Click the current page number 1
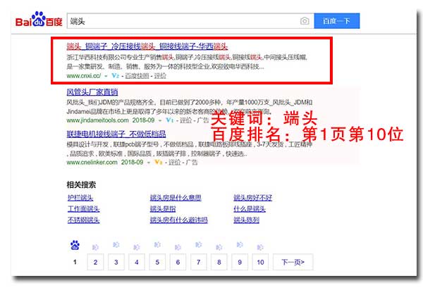This screenshot has width=423, height=290. (x=75, y=262)
